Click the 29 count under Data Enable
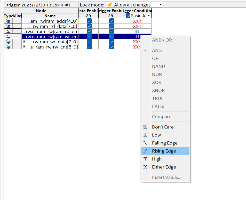 point(89,16)
